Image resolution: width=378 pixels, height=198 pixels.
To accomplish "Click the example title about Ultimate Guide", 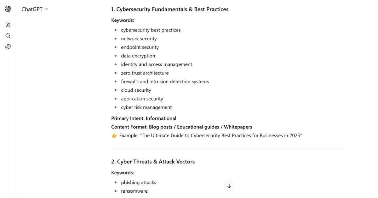I will (x=210, y=136).
